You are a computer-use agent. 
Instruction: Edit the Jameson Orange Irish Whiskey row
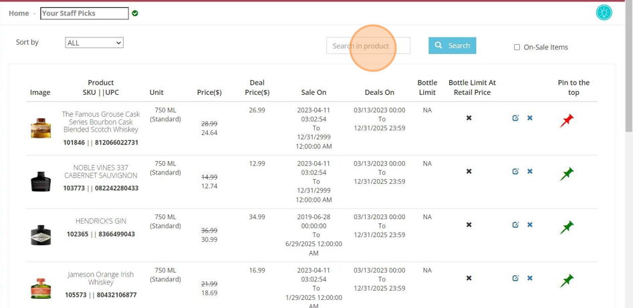(x=515, y=278)
